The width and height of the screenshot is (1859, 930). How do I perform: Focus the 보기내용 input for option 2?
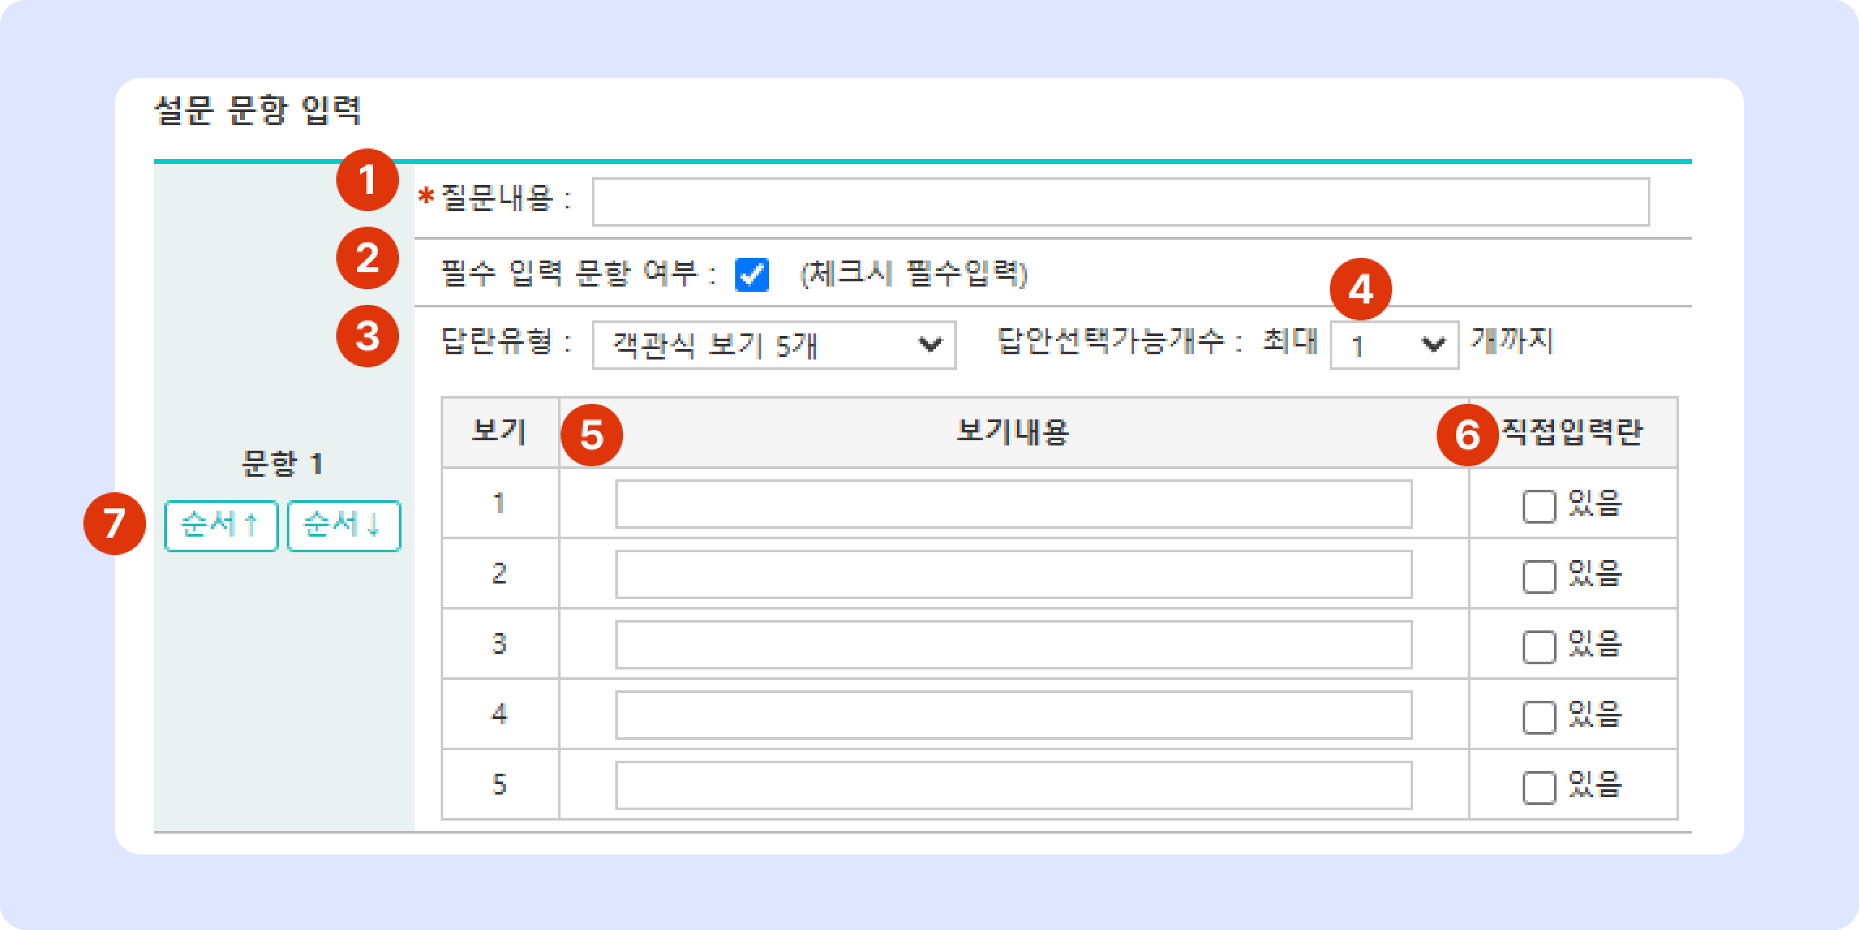1013,574
